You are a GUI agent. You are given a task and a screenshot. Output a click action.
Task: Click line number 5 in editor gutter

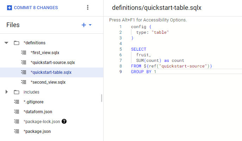pos(120,49)
